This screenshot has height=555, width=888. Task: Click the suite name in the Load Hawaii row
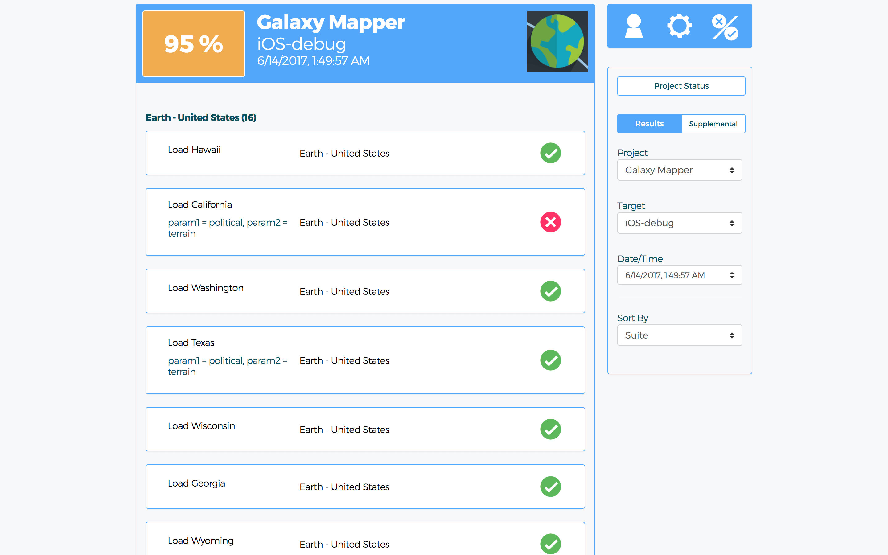click(x=344, y=154)
